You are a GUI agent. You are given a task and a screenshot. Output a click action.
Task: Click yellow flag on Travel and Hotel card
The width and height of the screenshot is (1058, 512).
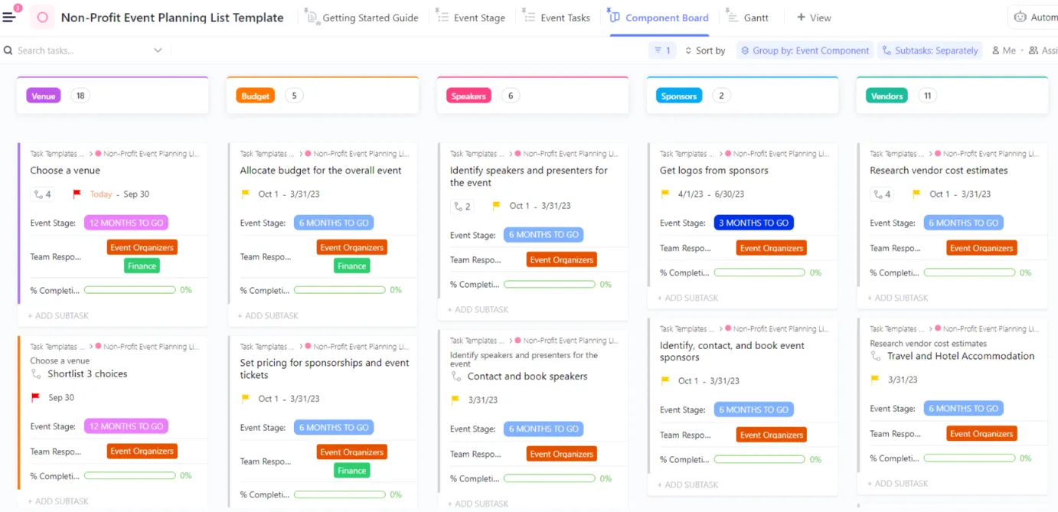click(875, 379)
